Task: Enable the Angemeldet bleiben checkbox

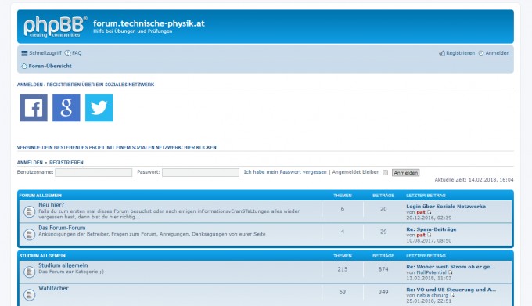Action: 385,172
